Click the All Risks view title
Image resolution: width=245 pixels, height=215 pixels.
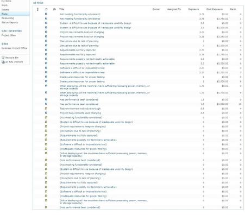(x=38, y=3)
